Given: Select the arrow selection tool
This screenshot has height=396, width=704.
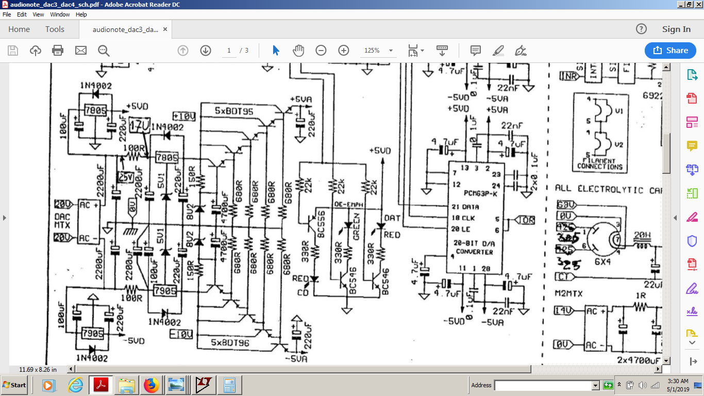Looking at the screenshot, I should [x=276, y=51].
